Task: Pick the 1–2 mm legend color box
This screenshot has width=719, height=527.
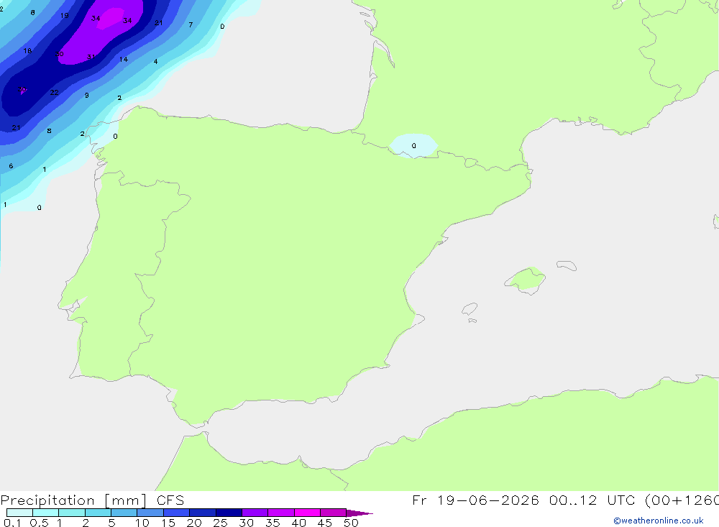Action: click(x=71, y=513)
